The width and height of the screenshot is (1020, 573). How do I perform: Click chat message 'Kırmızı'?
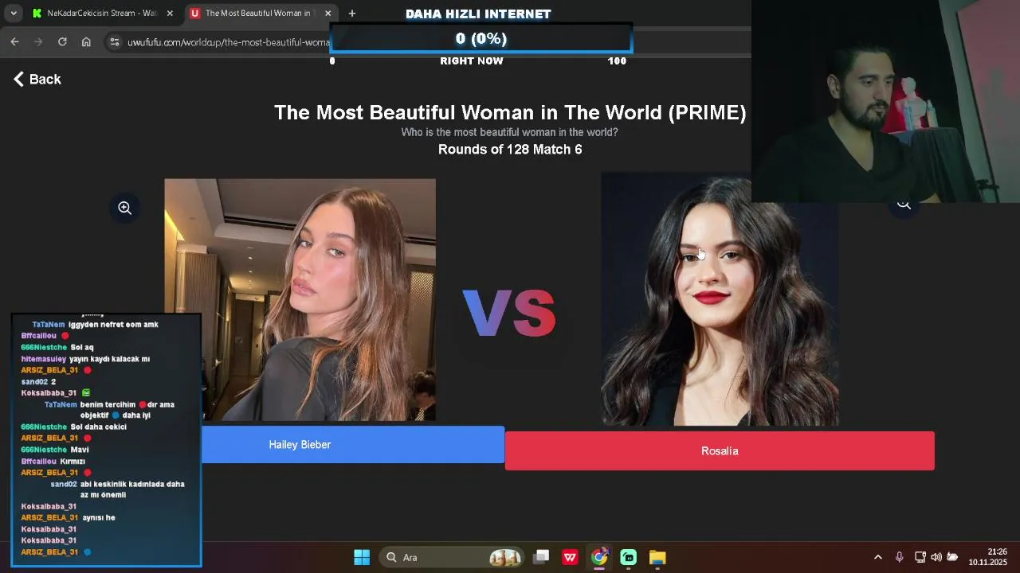[x=73, y=461]
